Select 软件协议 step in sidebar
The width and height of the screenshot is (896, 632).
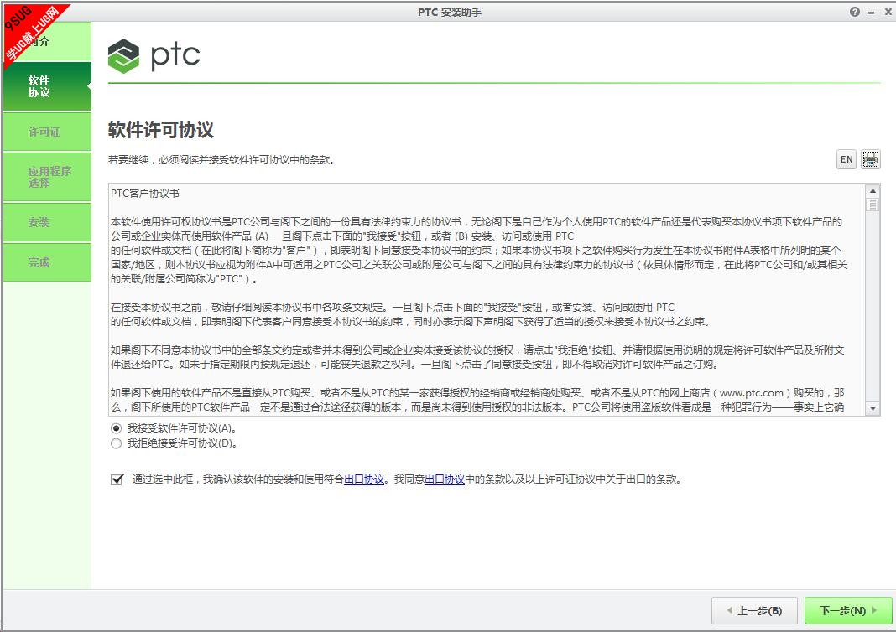tap(47, 86)
